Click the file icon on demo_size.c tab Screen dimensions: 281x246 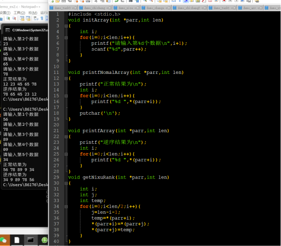[x=116, y=8]
